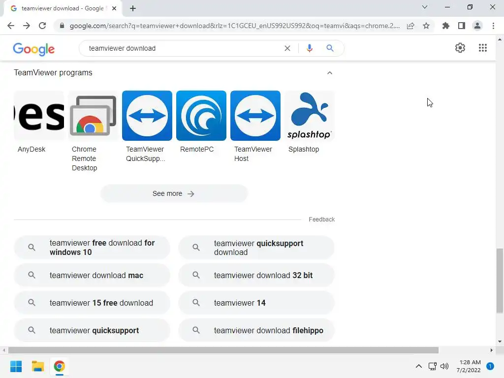
Task: View site info via the lock icon
Action: (62, 26)
